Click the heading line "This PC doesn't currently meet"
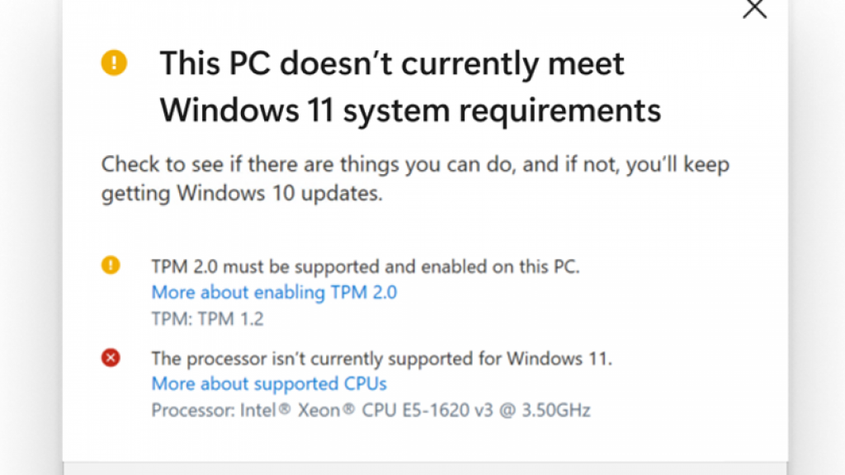Screen dimensions: 845x475 click(392, 63)
